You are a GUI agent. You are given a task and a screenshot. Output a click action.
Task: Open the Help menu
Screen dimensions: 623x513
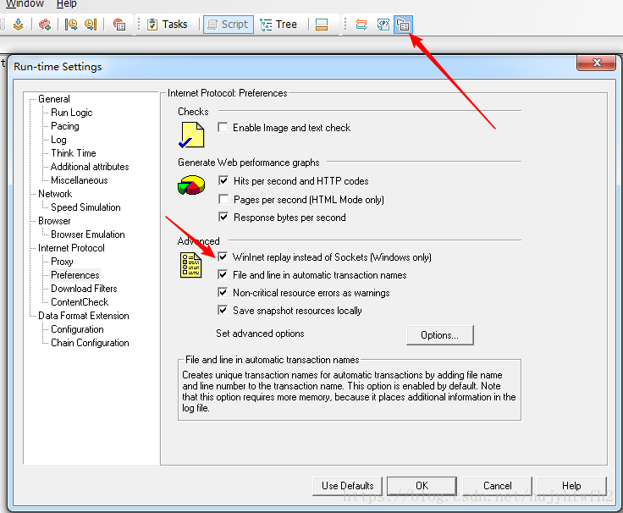click(x=66, y=4)
